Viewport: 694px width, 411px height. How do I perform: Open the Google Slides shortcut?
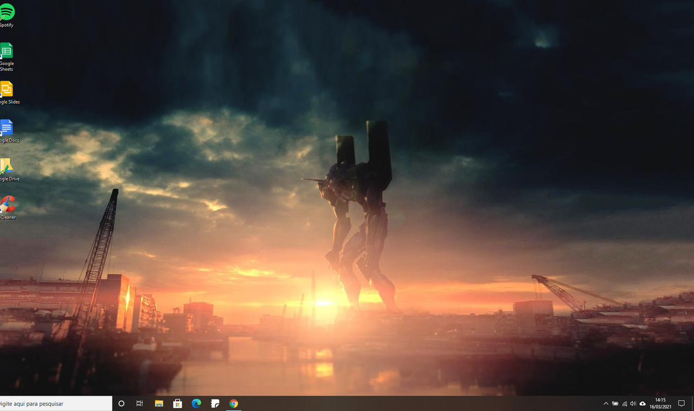click(x=8, y=88)
